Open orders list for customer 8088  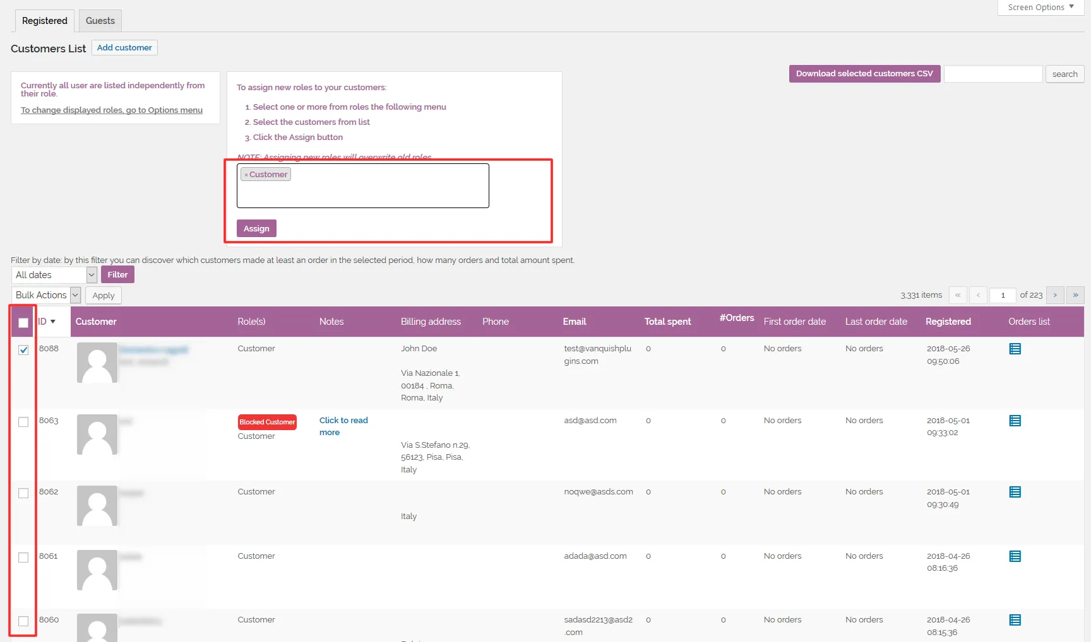(1015, 349)
